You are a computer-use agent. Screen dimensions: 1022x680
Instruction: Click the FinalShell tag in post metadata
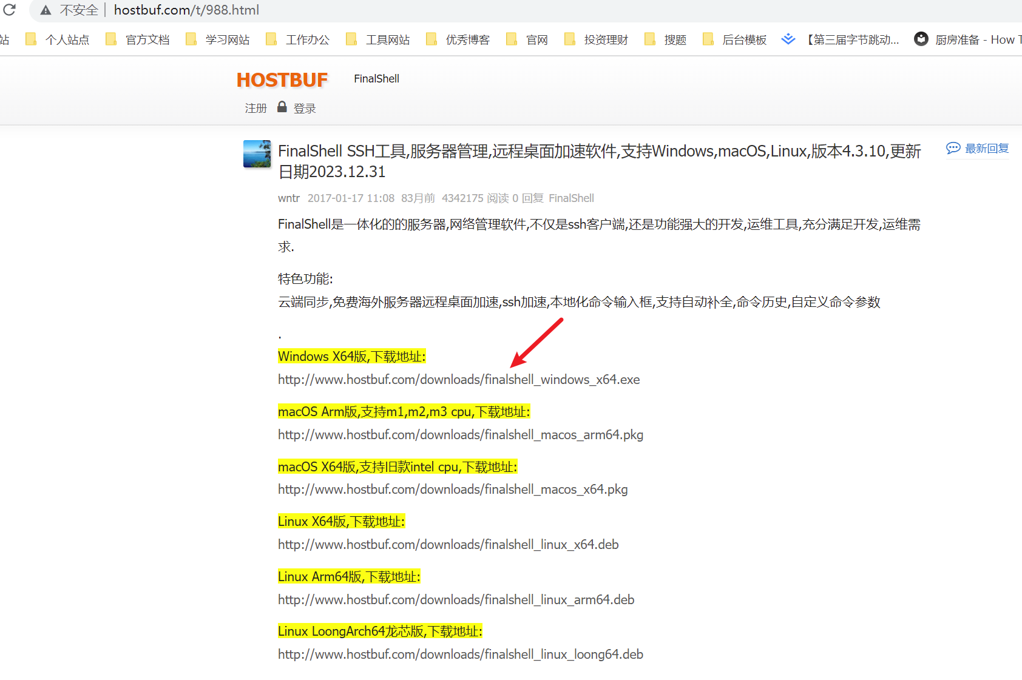pyautogui.click(x=571, y=198)
